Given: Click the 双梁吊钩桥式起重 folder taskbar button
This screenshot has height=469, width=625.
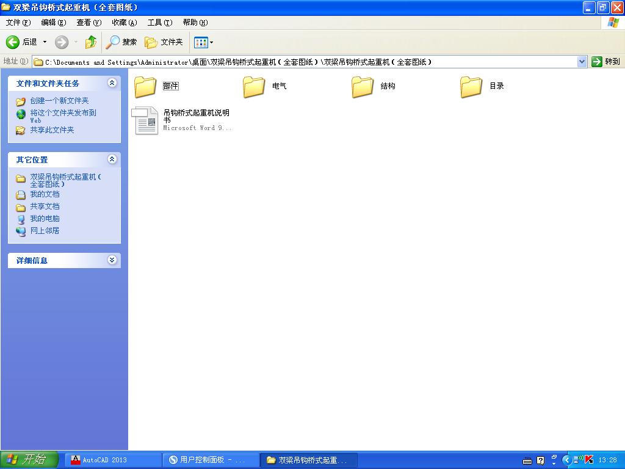Looking at the screenshot, I should click(x=309, y=460).
